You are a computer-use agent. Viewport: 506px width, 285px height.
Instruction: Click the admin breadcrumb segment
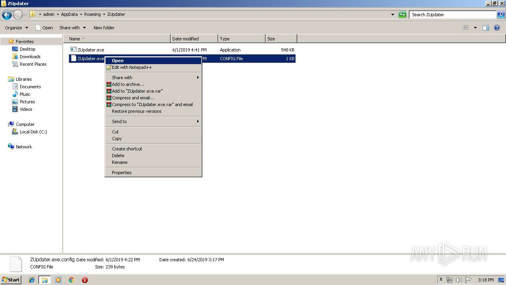click(49, 14)
